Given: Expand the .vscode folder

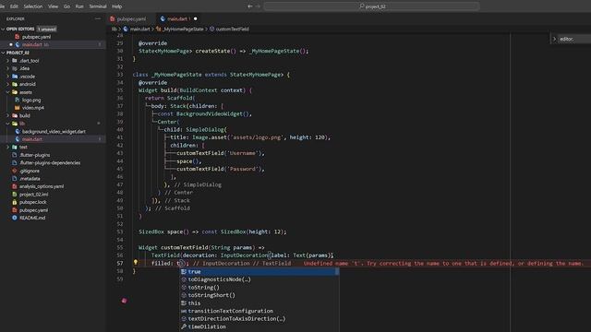Looking at the screenshot, I should 27,77.
